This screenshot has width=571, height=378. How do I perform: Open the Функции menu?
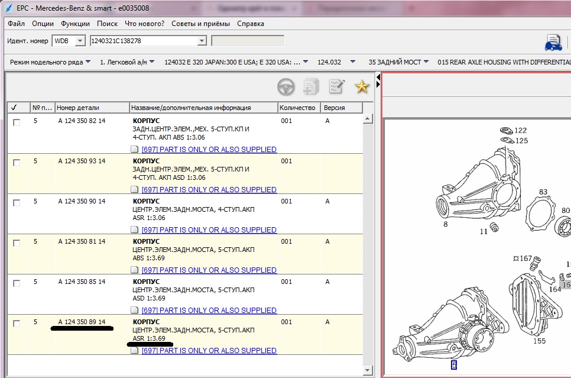75,24
